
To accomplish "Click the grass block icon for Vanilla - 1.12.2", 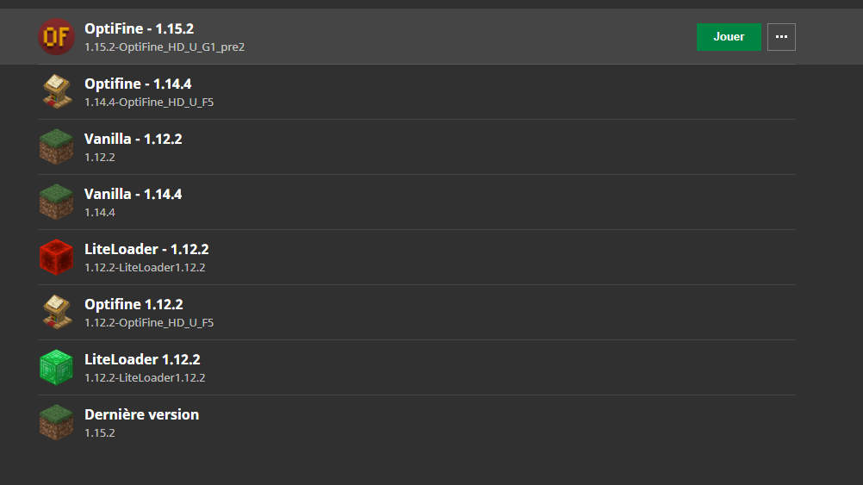I will tap(56, 147).
